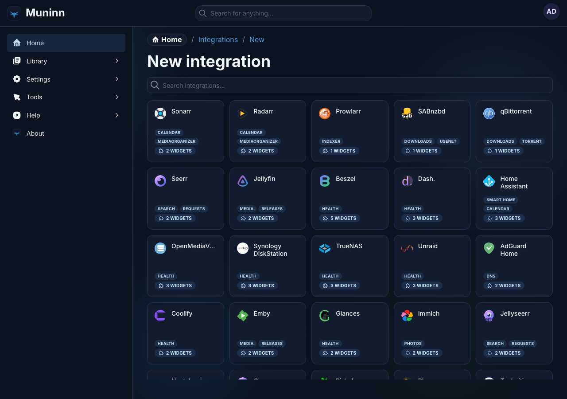Click the TORRENT tag on qBittorrent
The height and width of the screenshot is (399, 567).
click(532, 141)
